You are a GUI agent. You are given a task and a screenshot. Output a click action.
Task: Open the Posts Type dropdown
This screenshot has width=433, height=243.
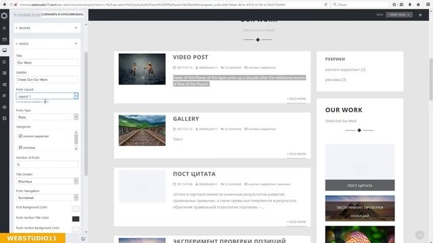point(47,117)
